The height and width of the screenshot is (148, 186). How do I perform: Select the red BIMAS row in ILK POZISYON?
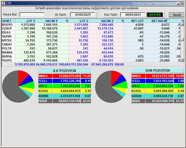[x=64, y=76]
